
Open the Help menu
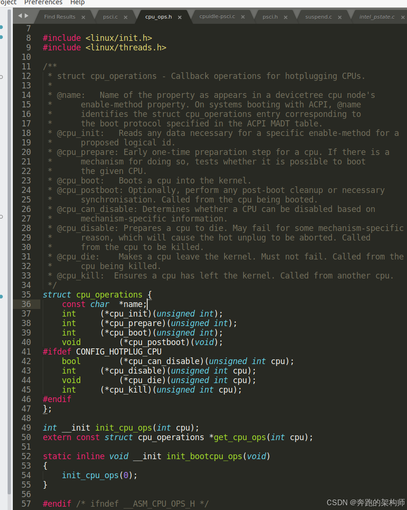coord(77,2)
